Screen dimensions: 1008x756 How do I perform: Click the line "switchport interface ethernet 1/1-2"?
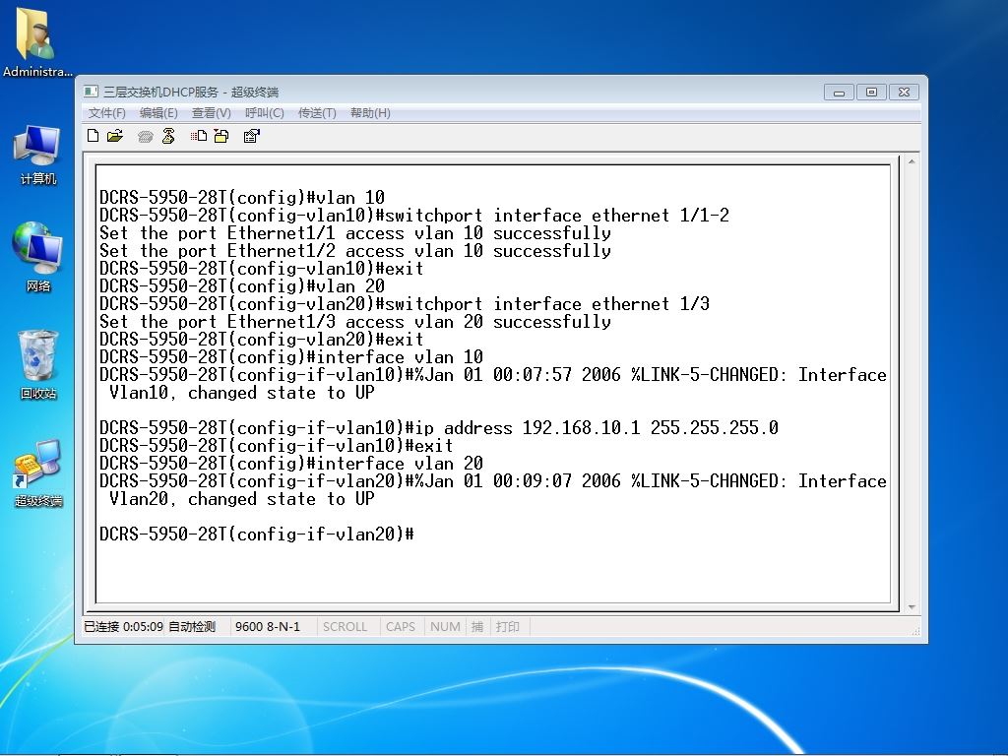click(x=414, y=216)
